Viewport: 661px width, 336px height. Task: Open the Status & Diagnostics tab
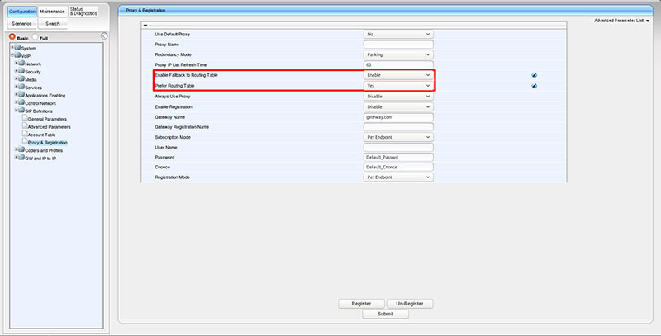click(83, 12)
